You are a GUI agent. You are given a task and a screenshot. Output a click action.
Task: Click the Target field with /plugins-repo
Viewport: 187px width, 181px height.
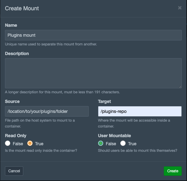click(140, 111)
